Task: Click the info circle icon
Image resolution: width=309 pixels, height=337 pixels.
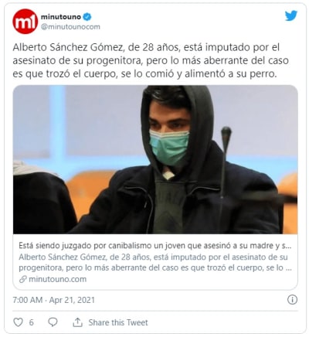Action: 292,300
